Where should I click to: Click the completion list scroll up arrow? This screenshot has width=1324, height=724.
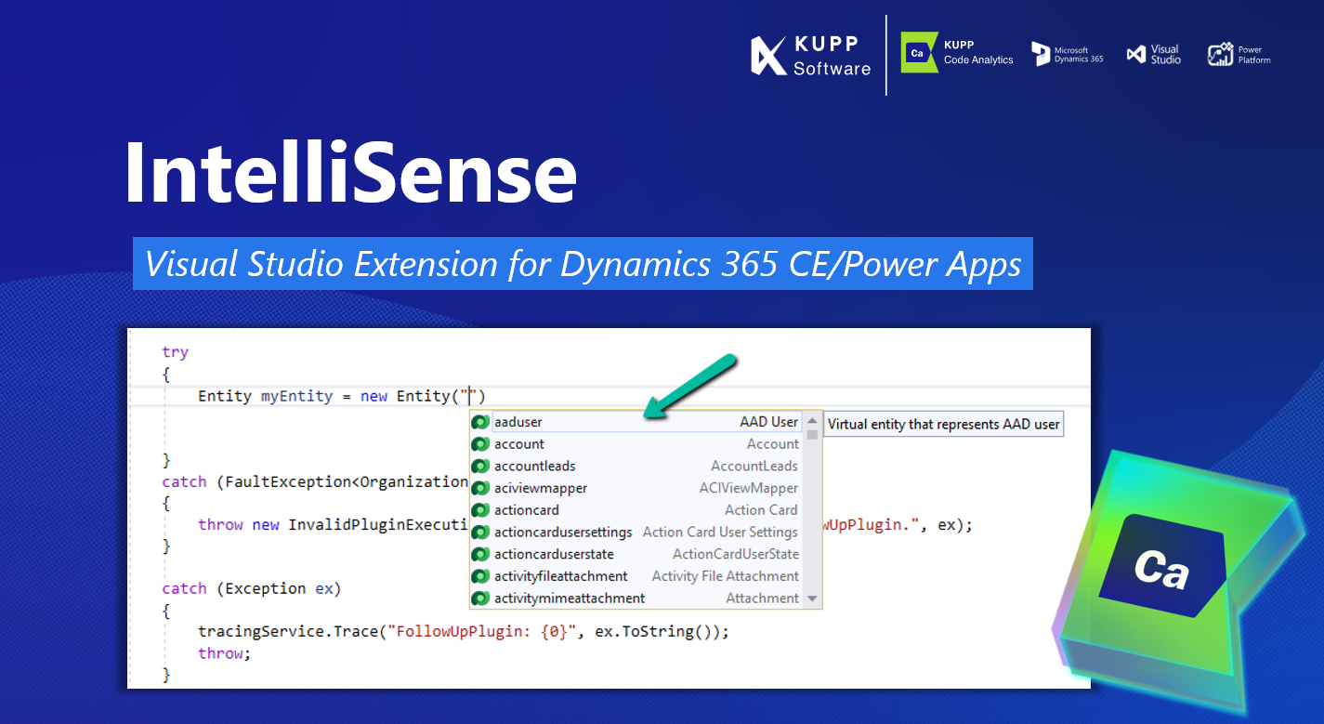click(812, 420)
